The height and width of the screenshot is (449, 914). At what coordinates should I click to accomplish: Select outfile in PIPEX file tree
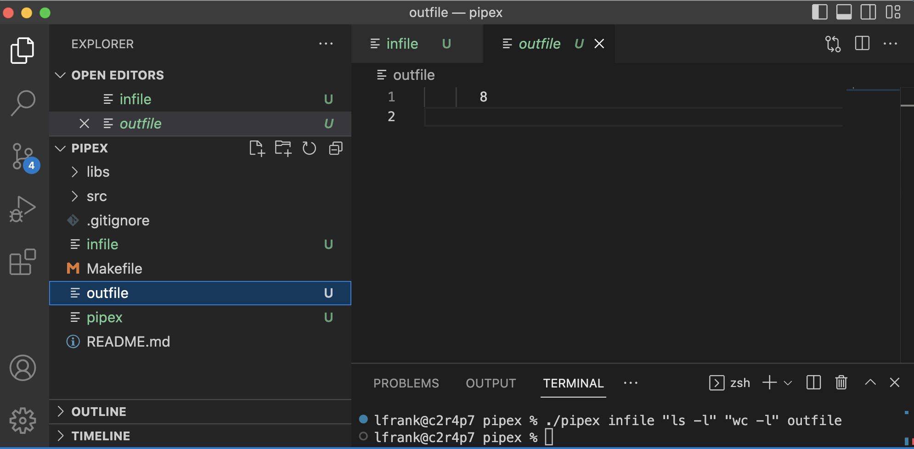(200, 293)
